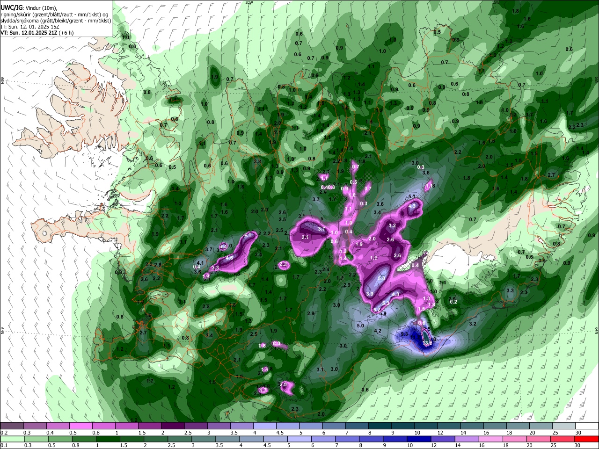Image resolution: width=599 pixels, height=449 pixels.
Task: Select the slate grey-blue swatch between 3.5 and 4, lower legend row
Action: tap(227, 439)
